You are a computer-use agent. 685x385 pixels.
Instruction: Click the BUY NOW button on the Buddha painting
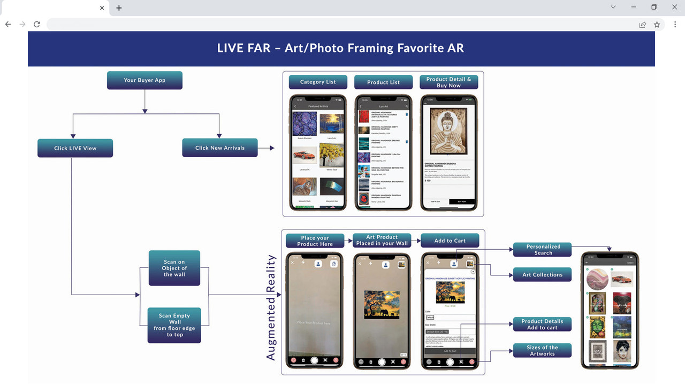pos(461,202)
